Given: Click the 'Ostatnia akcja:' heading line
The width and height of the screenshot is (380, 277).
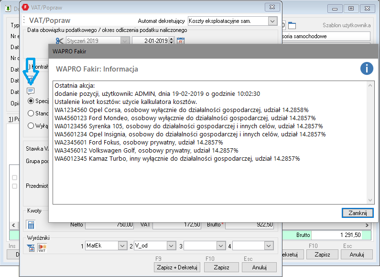Looking at the screenshot, I should 75,85.
